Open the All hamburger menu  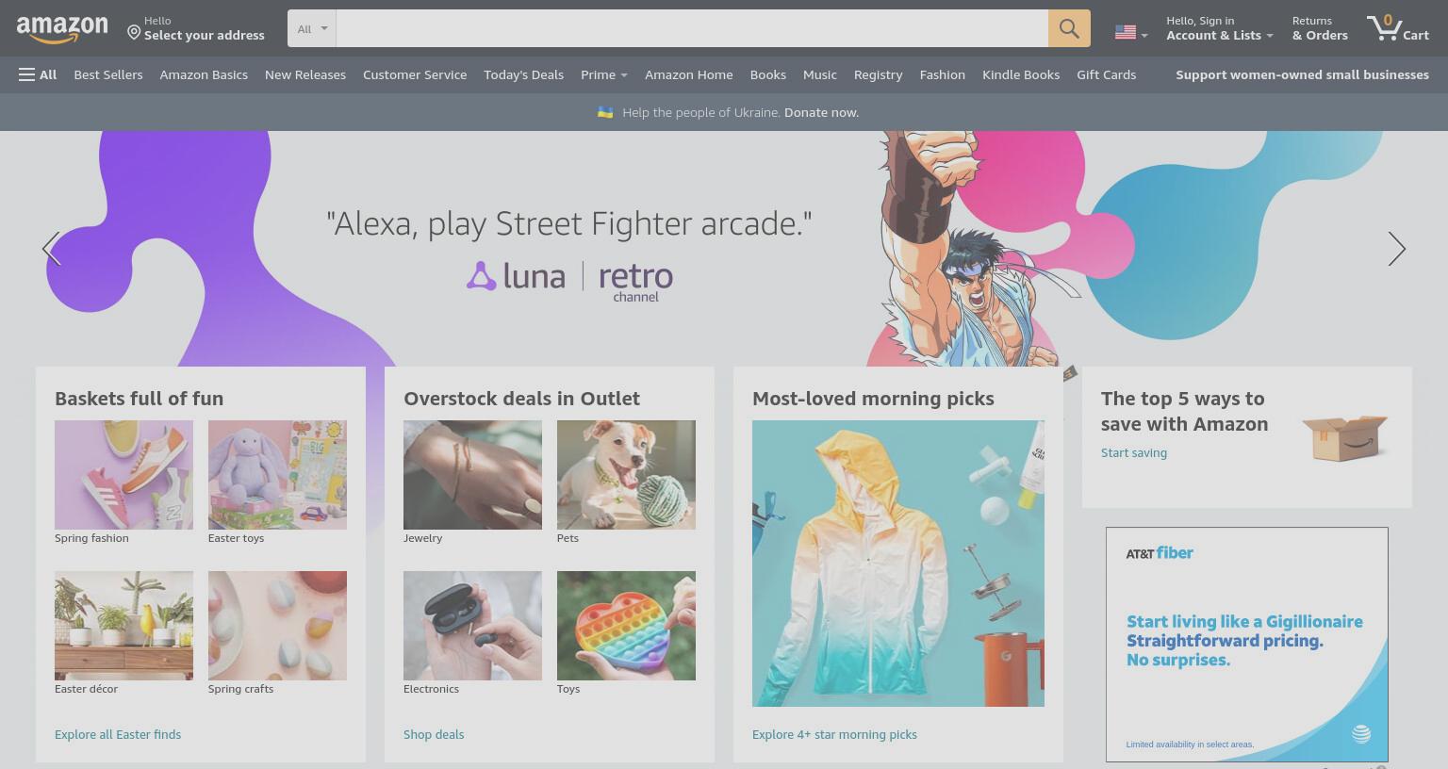click(x=38, y=74)
